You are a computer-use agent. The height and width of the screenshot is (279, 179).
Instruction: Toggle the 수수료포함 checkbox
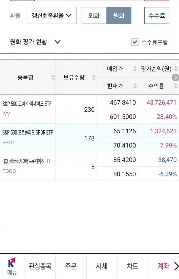[x=135, y=42]
